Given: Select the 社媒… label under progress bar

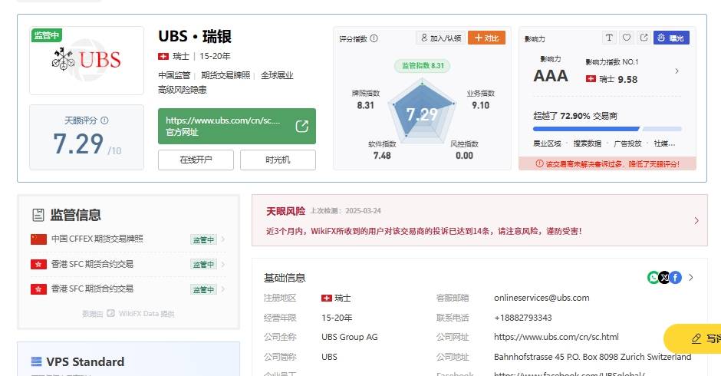Looking at the screenshot, I should (x=664, y=143).
